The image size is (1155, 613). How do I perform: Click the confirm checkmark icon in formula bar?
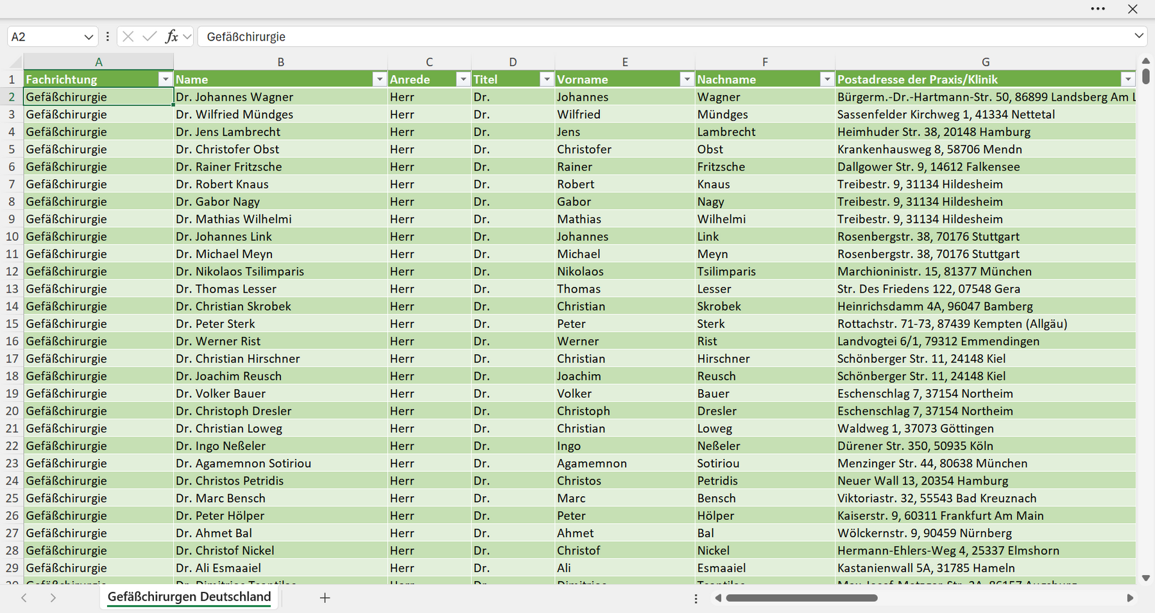(150, 37)
